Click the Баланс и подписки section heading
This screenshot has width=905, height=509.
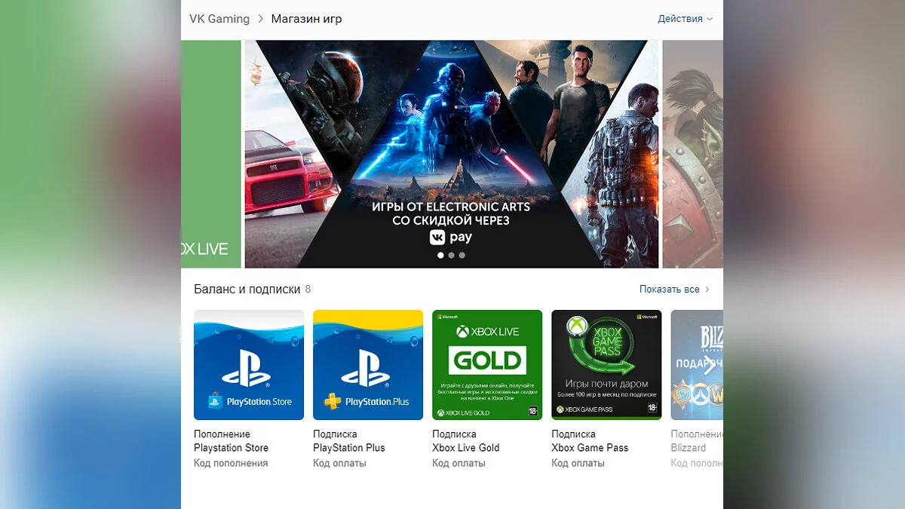tap(247, 290)
